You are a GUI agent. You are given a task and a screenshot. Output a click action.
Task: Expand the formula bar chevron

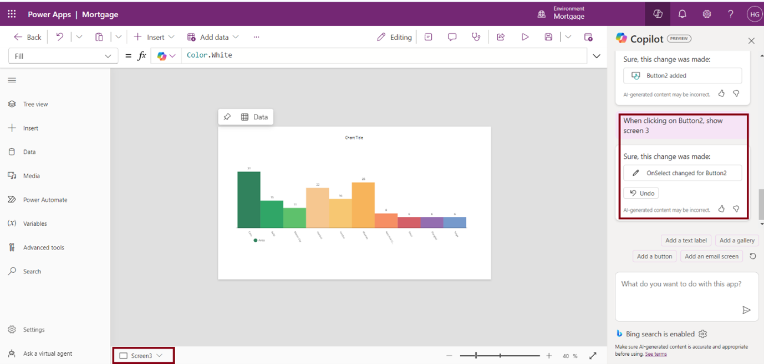click(x=597, y=56)
